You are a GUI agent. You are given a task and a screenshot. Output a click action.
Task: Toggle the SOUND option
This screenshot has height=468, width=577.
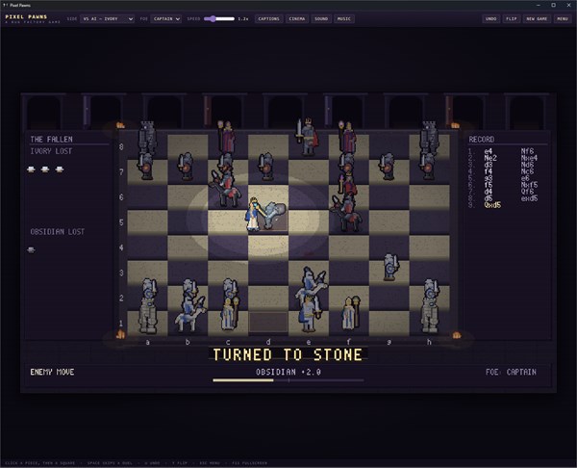tap(321, 19)
